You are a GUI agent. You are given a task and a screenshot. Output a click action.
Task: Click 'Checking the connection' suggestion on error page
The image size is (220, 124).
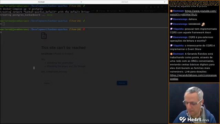60,63
